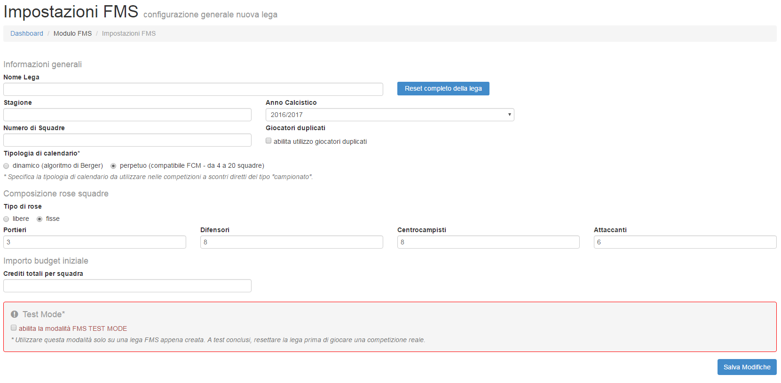Choose libere rose type
The image size is (781, 383).
click(6, 219)
